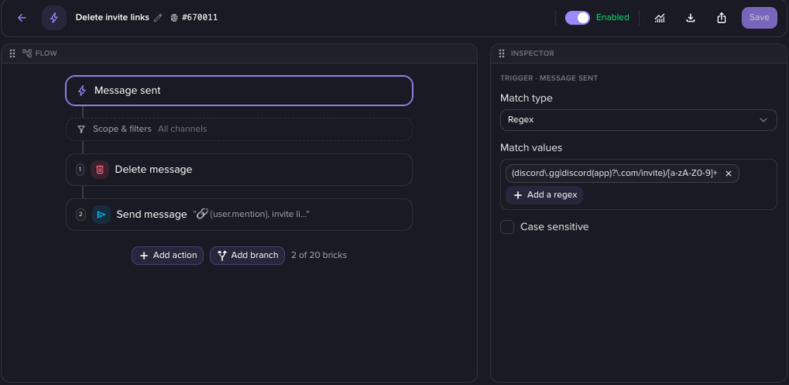Disable the automation with the Enabled toggle
This screenshot has height=385, width=789.
pyautogui.click(x=578, y=17)
